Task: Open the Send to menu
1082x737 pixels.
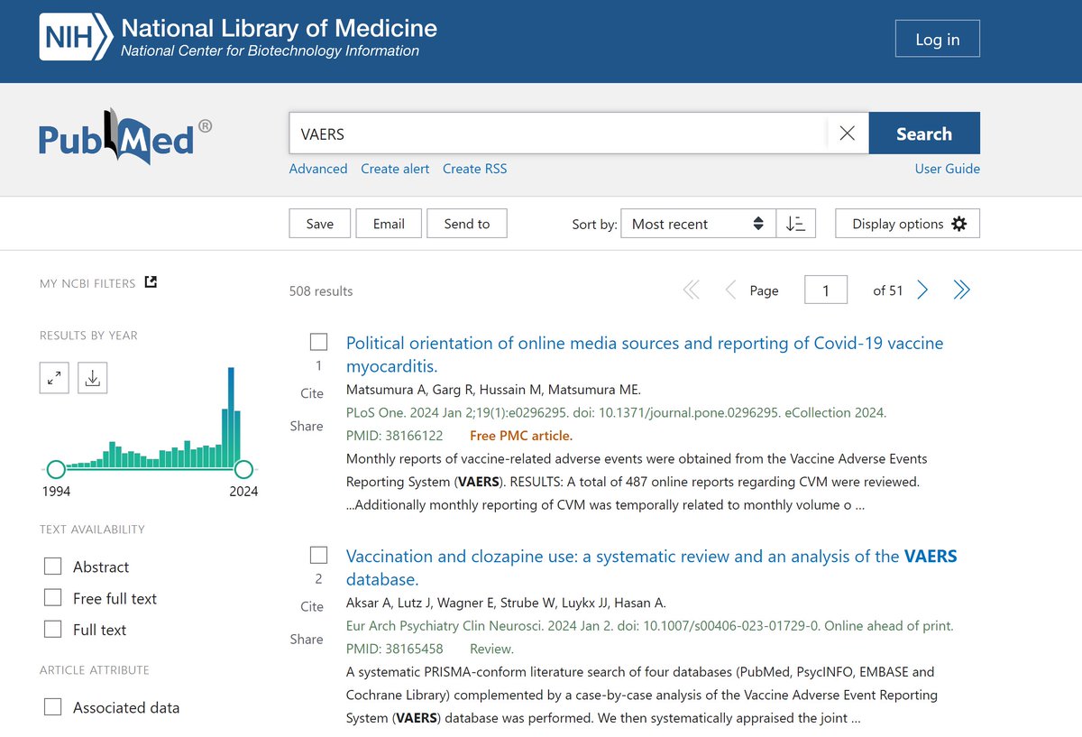Action: pyautogui.click(x=467, y=223)
